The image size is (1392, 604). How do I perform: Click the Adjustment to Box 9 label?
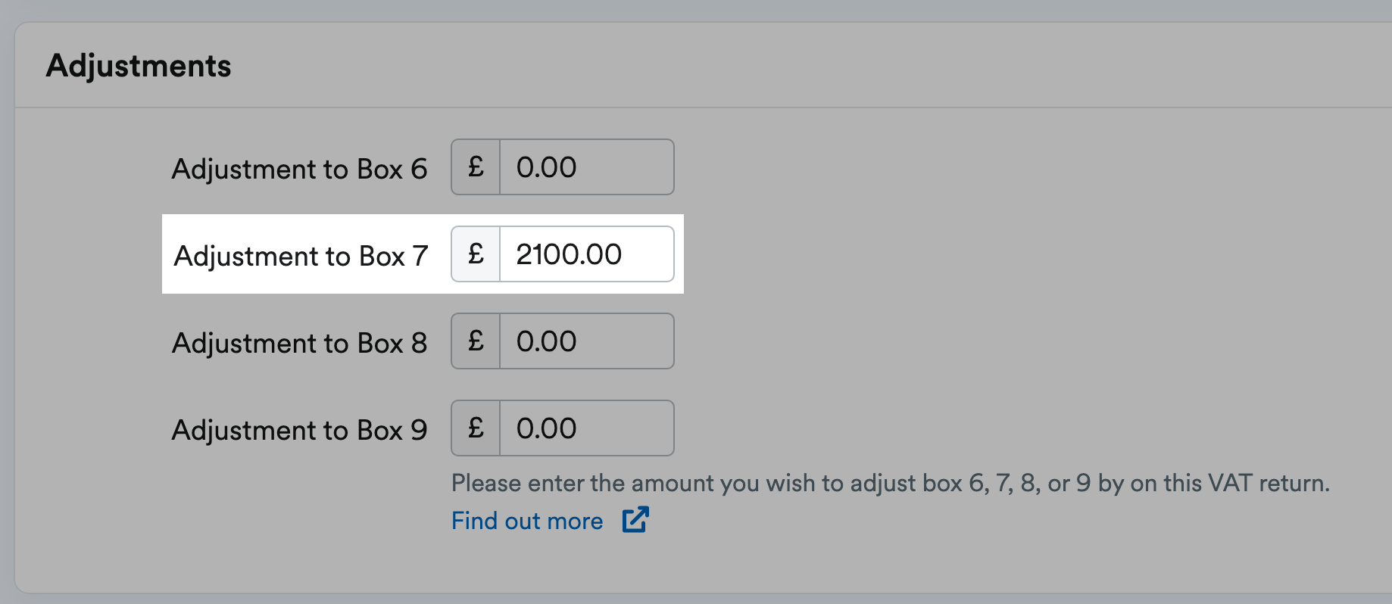pos(299,430)
